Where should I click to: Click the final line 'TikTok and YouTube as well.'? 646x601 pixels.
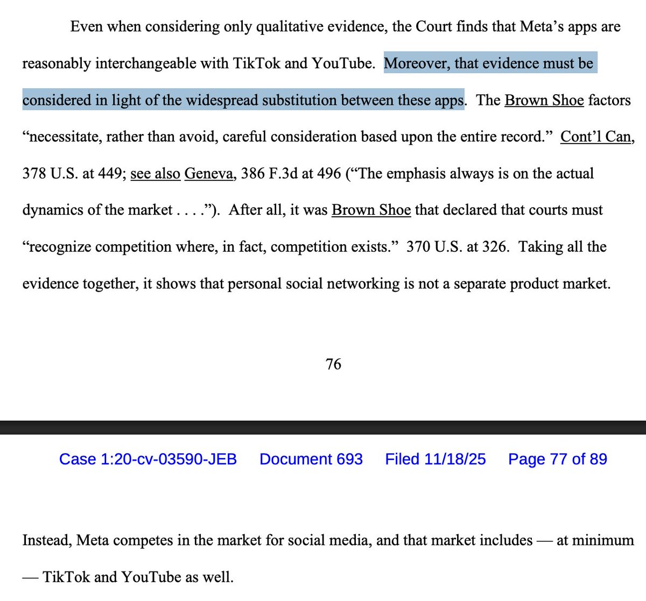point(138,577)
